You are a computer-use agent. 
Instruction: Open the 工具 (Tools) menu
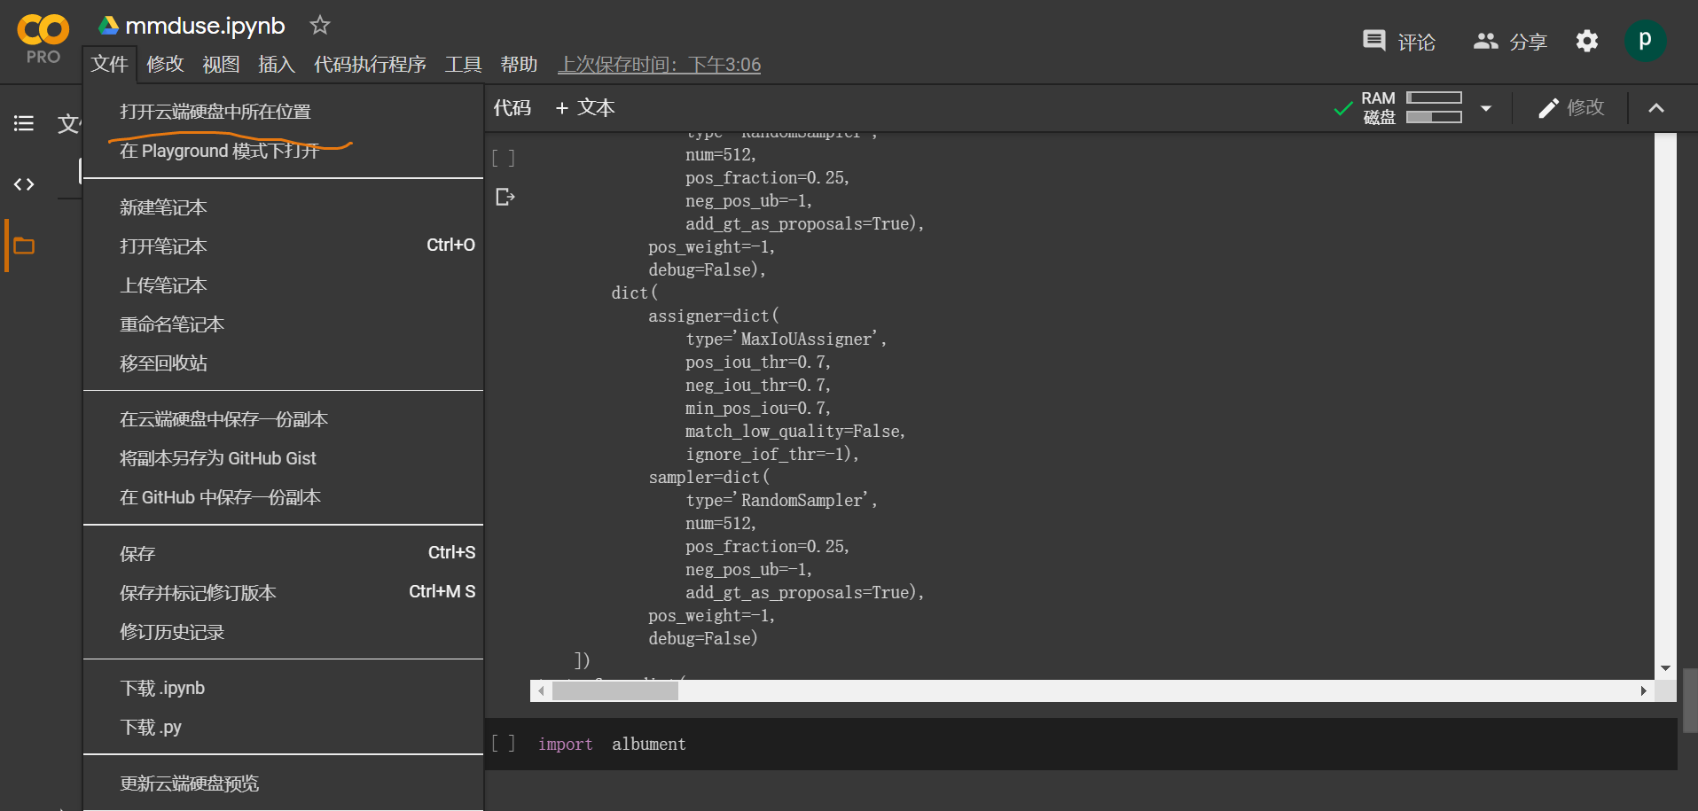pos(463,64)
